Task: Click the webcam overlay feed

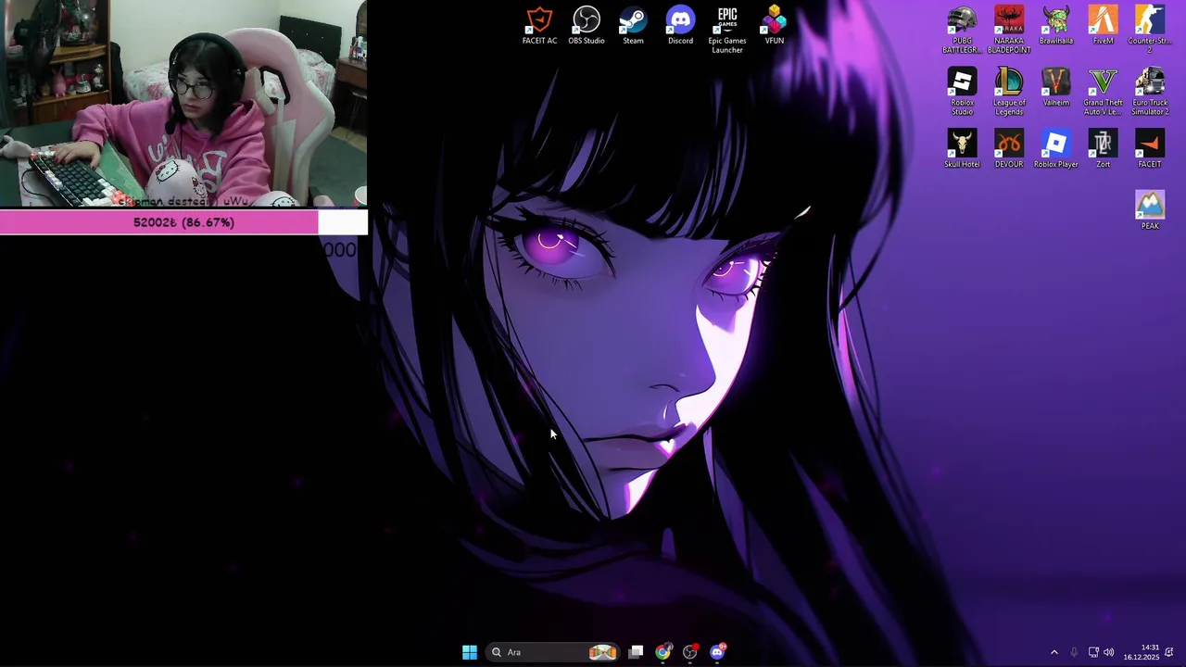Action: point(183,104)
